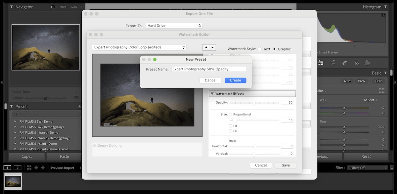Screen dimensions: 397x194
Task: Collapse the Watermark Effects section
Action: [212, 93]
